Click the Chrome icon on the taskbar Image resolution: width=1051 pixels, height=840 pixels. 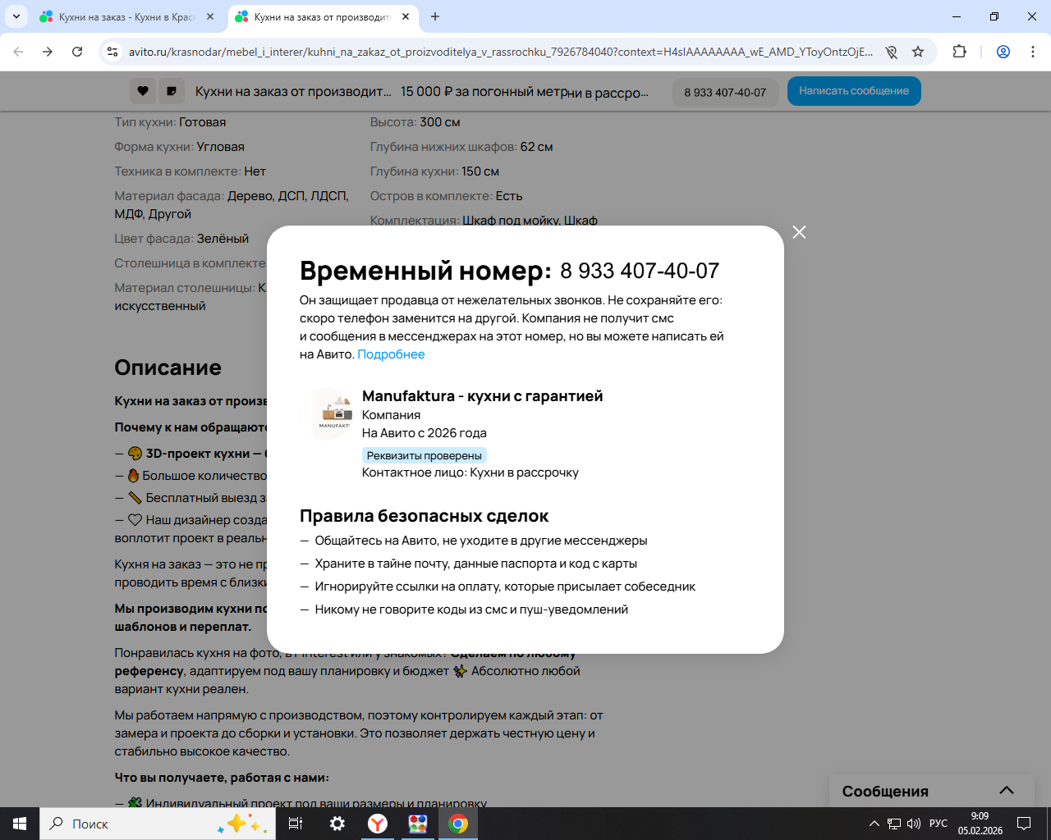458,824
